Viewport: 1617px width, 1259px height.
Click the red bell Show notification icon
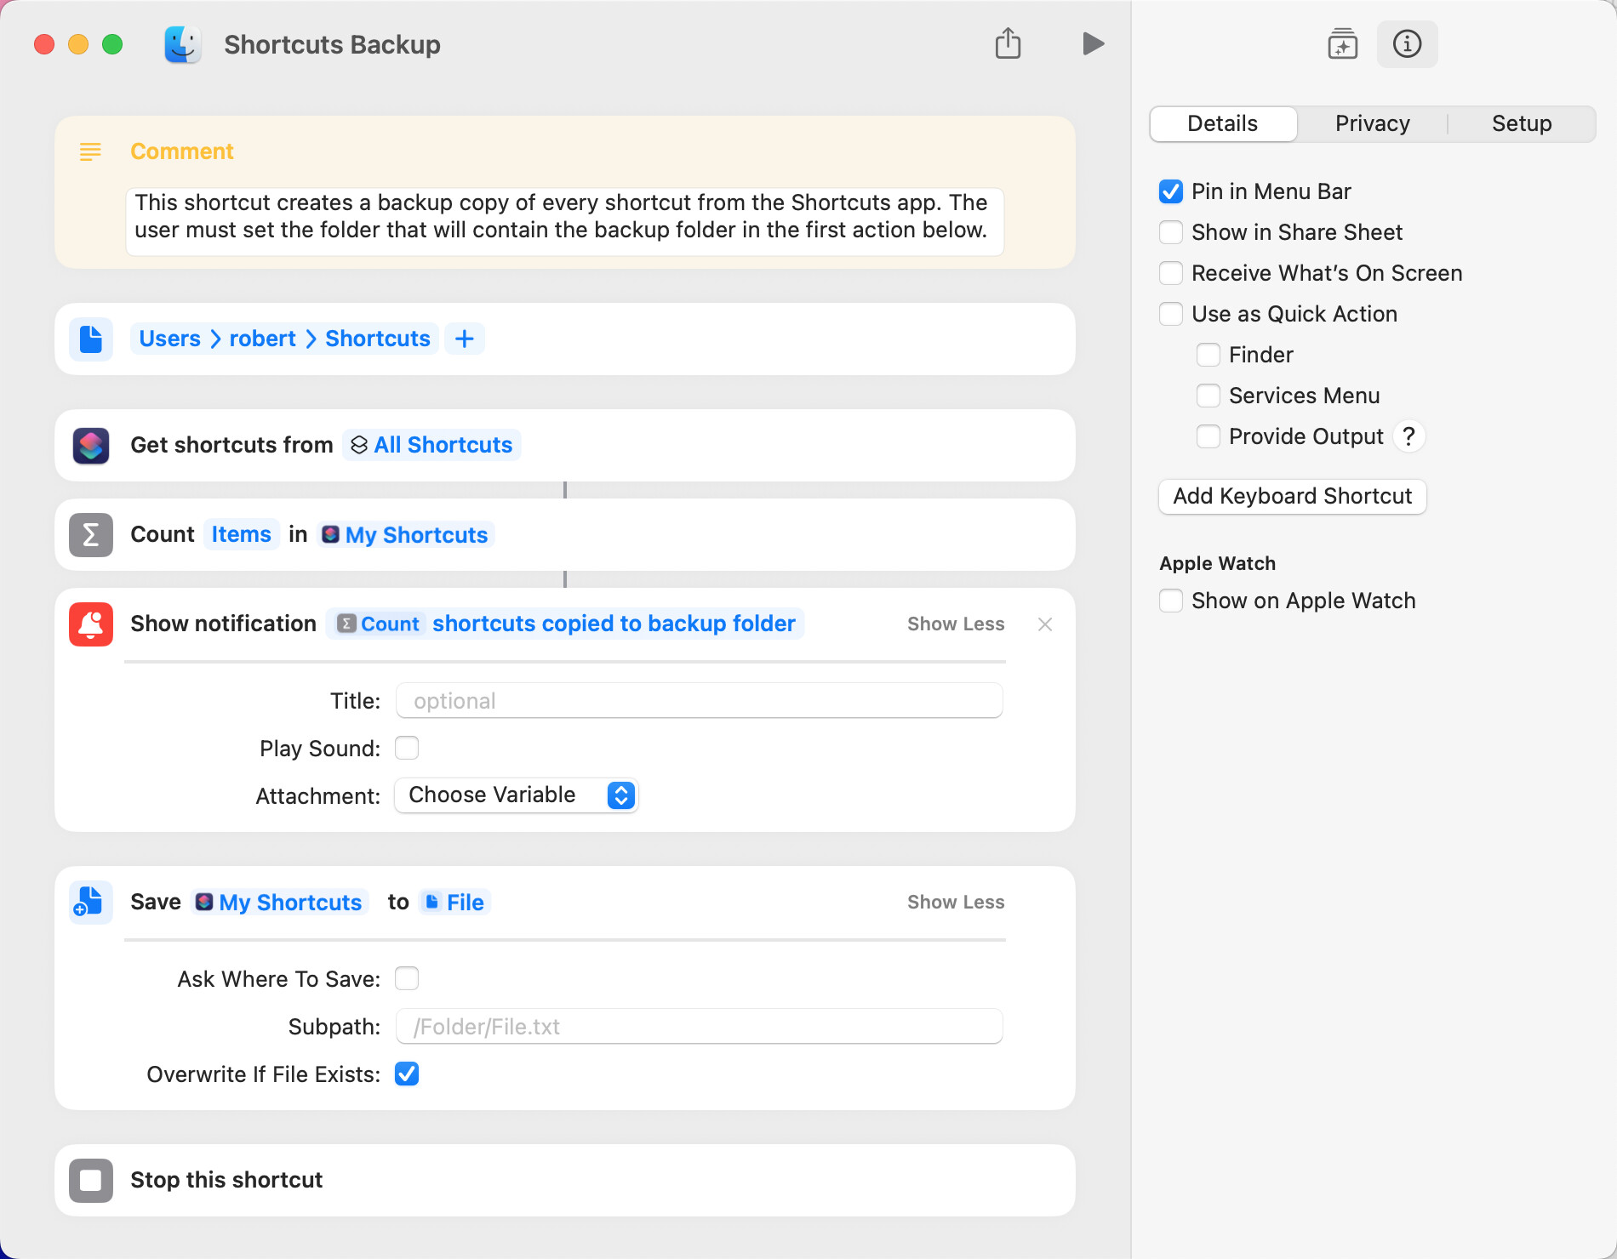point(91,624)
